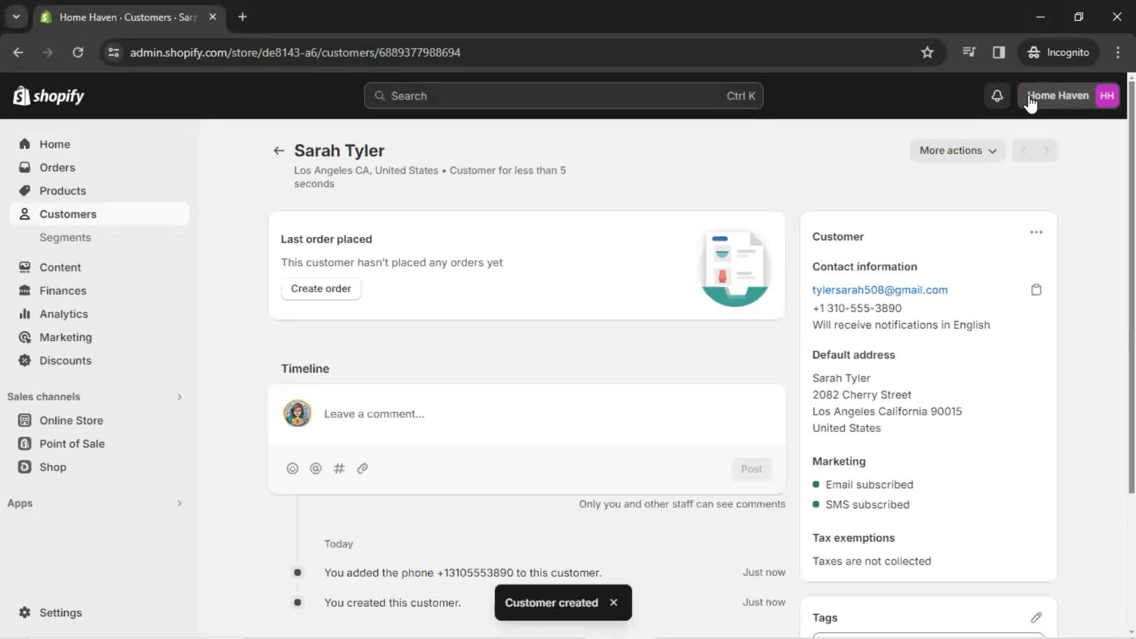
Task: Click the tylersarah508@gmail.com email link
Action: 880,289
